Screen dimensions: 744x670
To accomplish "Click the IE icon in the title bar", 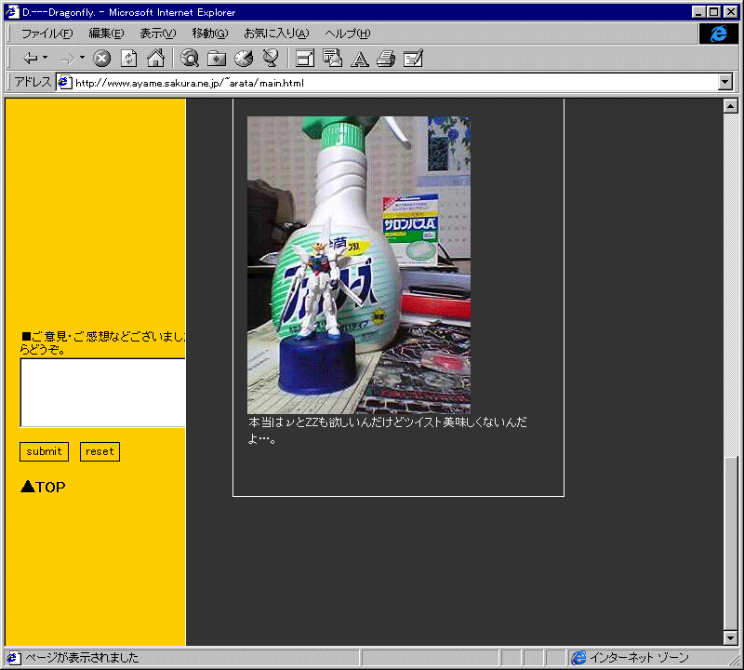I will pyautogui.click(x=12, y=12).
